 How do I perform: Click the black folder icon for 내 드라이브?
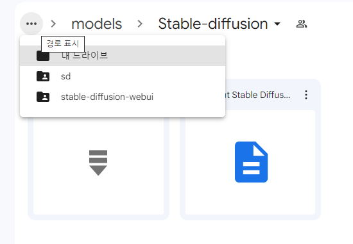43,56
